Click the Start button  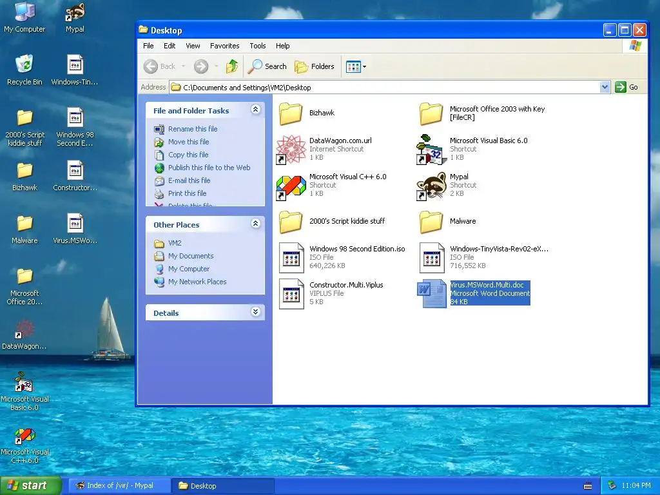click(30, 486)
